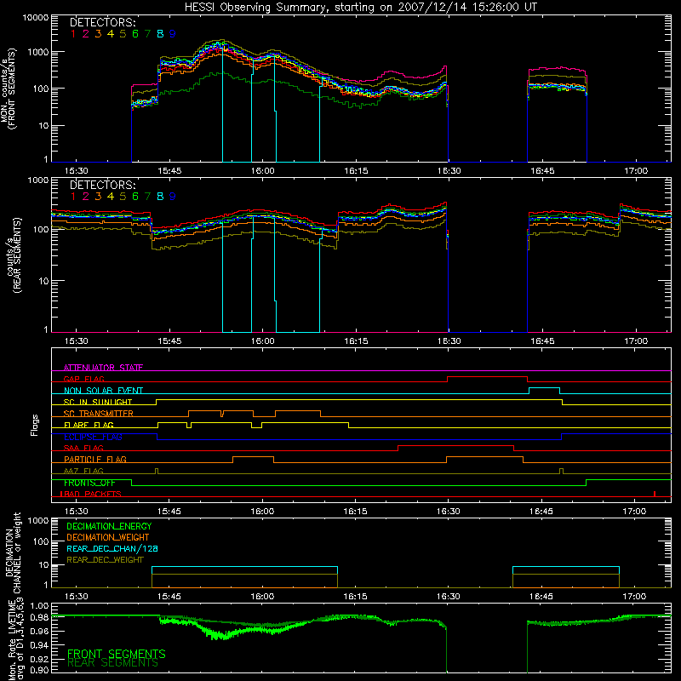
Task: Click cyan detector 8 in rear segments legend
Action: pyautogui.click(x=160, y=197)
